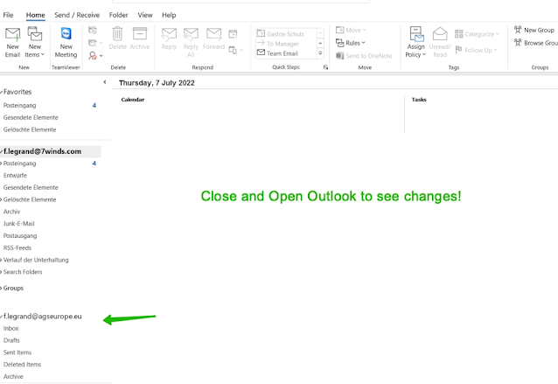The width and height of the screenshot is (558, 384).
Task: Expand Gelöschte Elemente in 7winds account
Action: point(2,199)
